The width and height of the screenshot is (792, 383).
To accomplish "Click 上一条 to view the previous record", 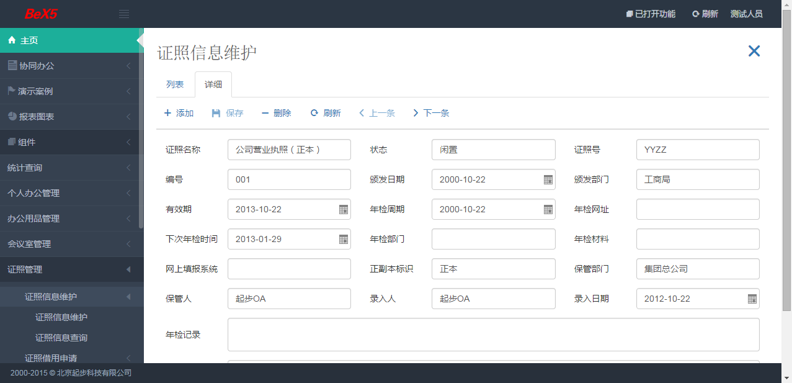I will click(x=376, y=113).
